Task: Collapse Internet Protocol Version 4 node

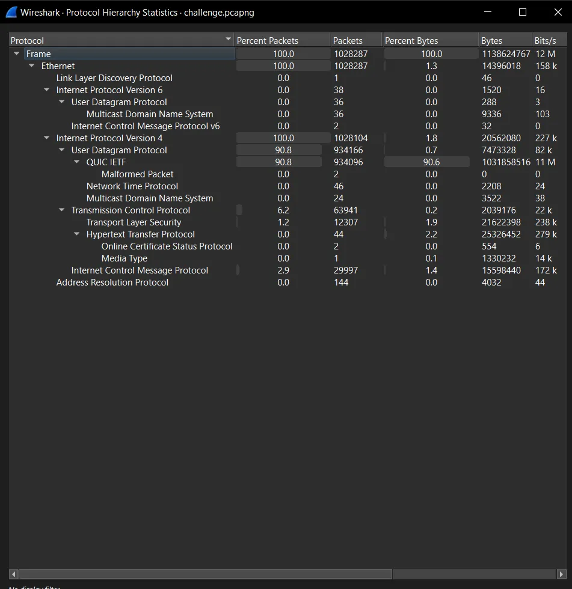Action: click(x=47, y=138)
